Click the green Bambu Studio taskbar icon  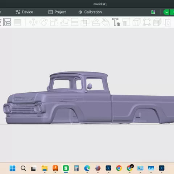(x=66, y=168)
